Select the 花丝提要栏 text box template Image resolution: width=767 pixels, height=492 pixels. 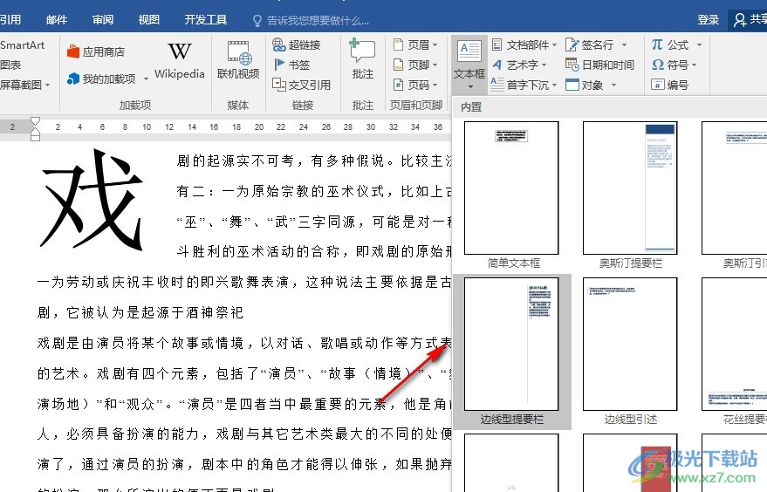point(734,352)
